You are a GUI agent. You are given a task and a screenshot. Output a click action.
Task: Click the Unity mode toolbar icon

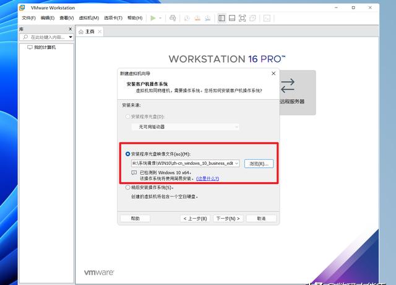pyautogui.click(x=252, y=18)
